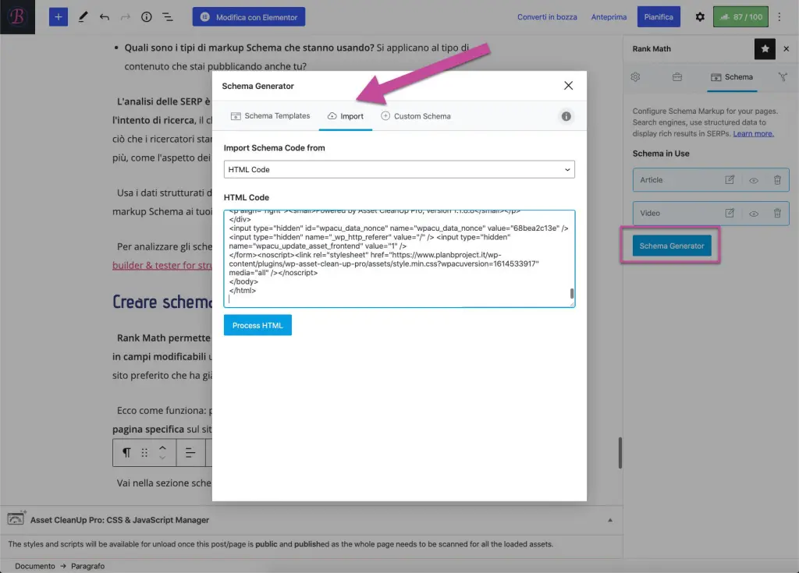This screenshot has height=573, width=799.
Task: Click inside the HTML Code textarea
Action: click(399, 259)
